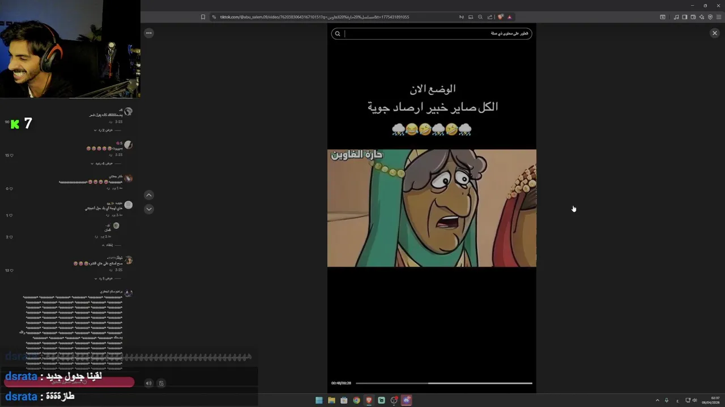Viewport: 725px width, 407px height.
Task: Click the Brave Rewards triangle icon
Action: click(x=509, y=17)
